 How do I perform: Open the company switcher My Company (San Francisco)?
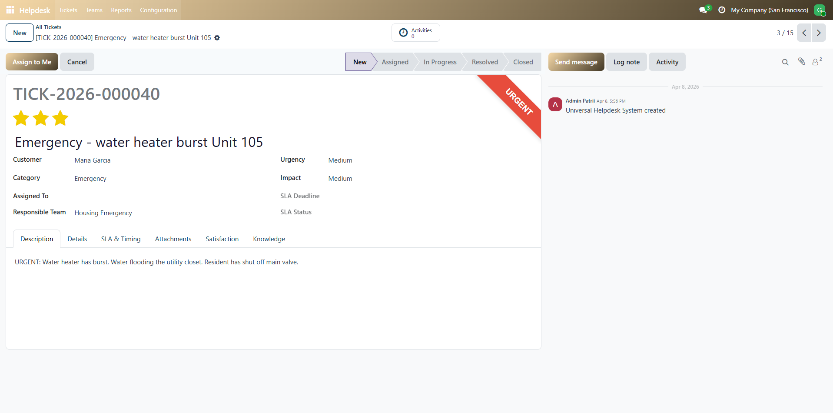pos(769,10)
